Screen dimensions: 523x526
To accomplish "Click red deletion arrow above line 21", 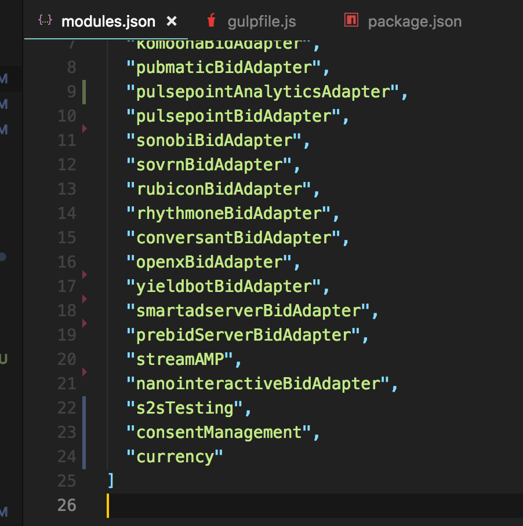I will [x=85, y=372].
